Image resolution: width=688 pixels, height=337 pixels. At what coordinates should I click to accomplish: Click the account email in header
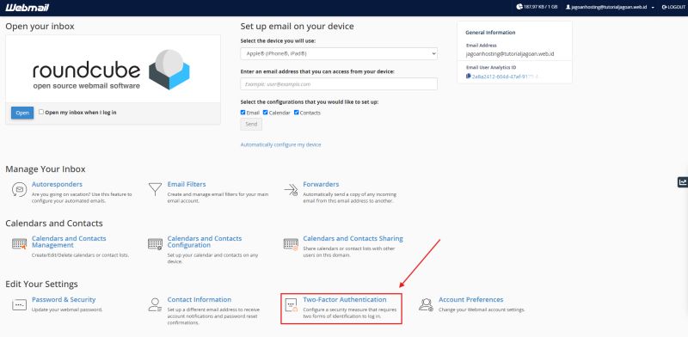tap(609, 8)
